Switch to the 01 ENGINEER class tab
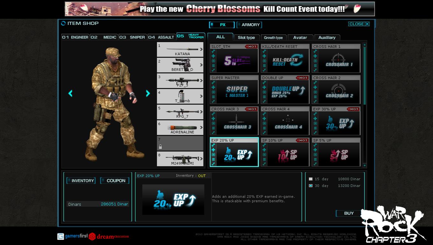The image size is (433, 245). click(x=75, y=37)
